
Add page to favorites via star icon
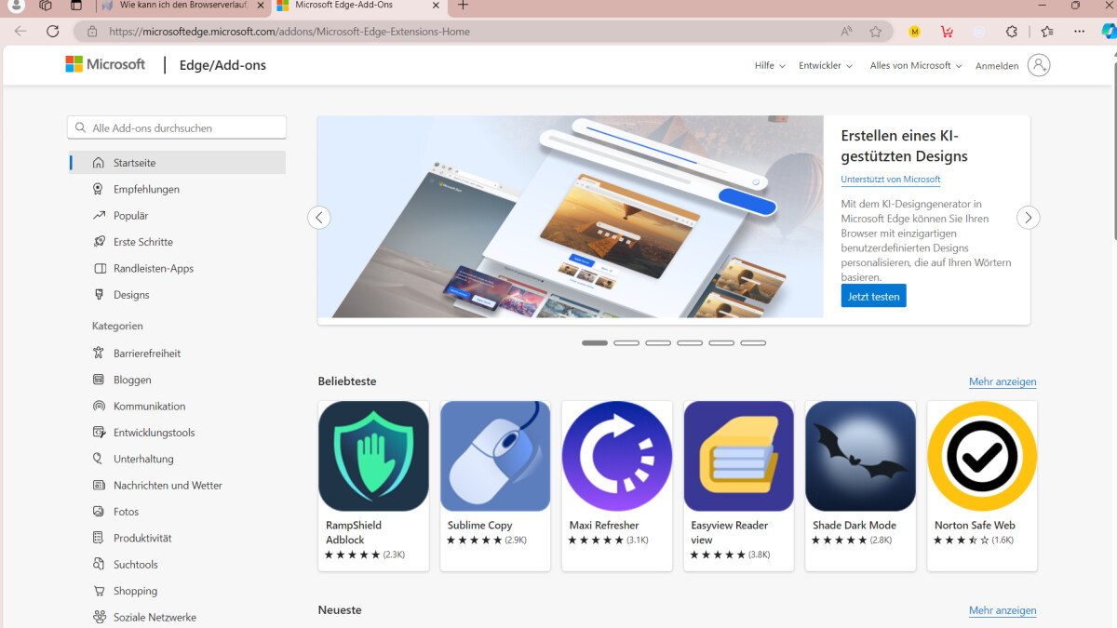click(876, 31)
